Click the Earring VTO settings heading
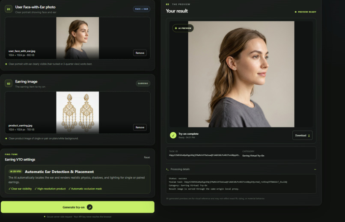The image size is (345, 222). [20, 160]
